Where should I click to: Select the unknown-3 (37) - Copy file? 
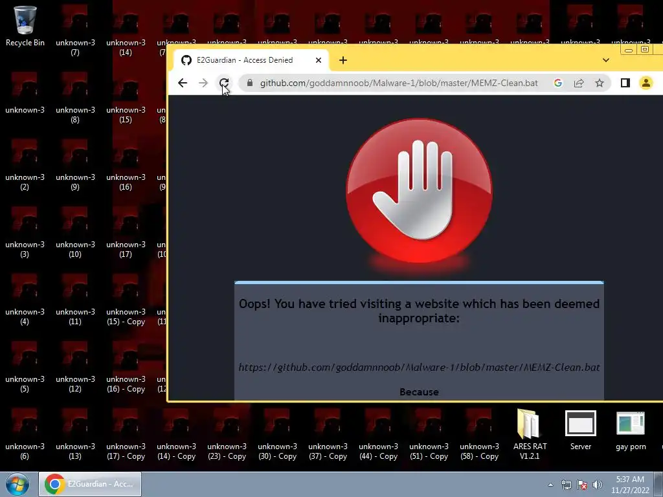(328, 434)
